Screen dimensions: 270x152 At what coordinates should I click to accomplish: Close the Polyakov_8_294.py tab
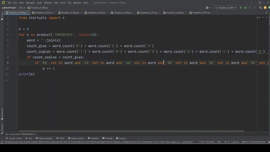click(x=133, y=13)
